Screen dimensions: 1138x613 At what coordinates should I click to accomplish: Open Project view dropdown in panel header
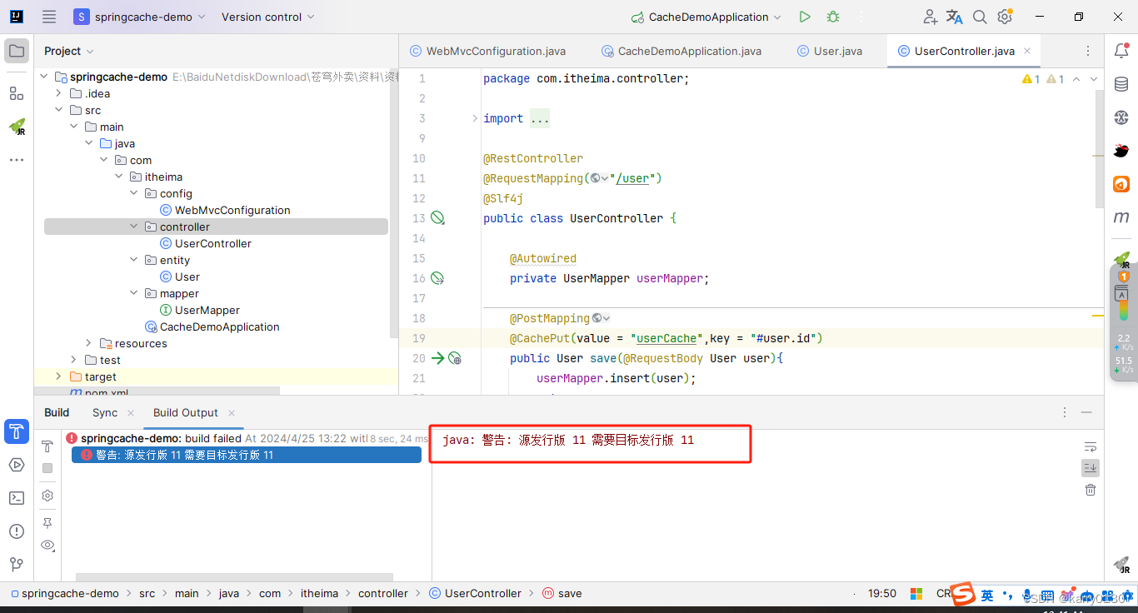[x=68, y=51]
